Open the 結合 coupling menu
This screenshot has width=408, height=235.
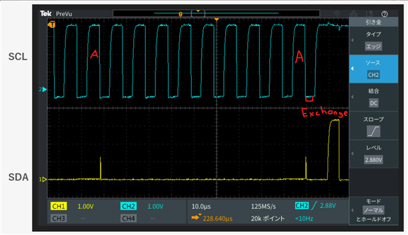[x=374, y=97]
